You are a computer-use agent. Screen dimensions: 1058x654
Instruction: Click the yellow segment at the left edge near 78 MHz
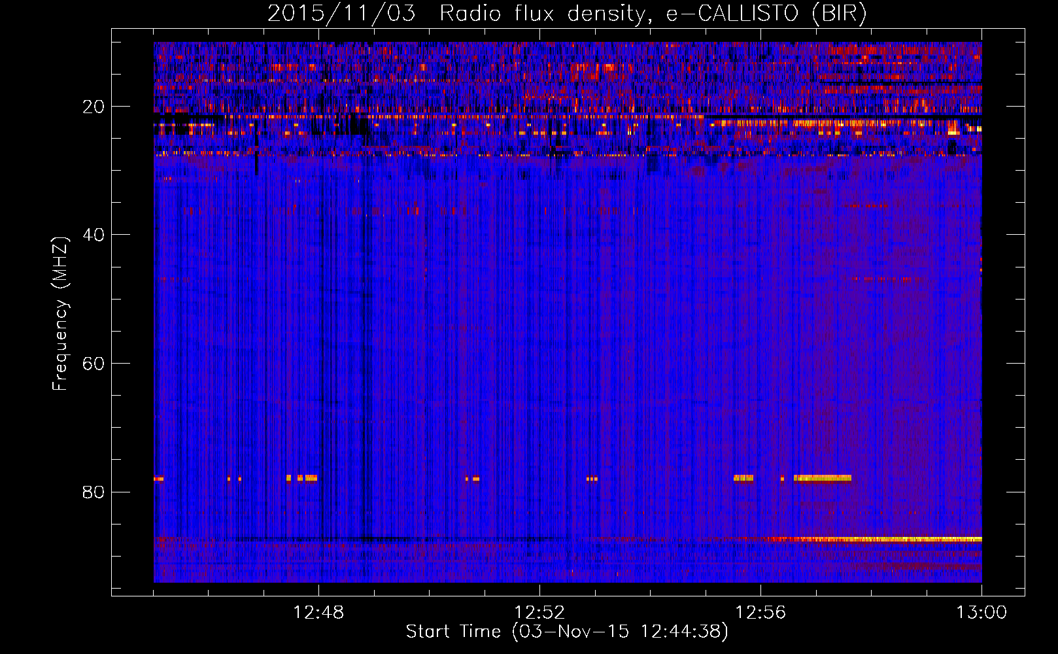(158, 479)
